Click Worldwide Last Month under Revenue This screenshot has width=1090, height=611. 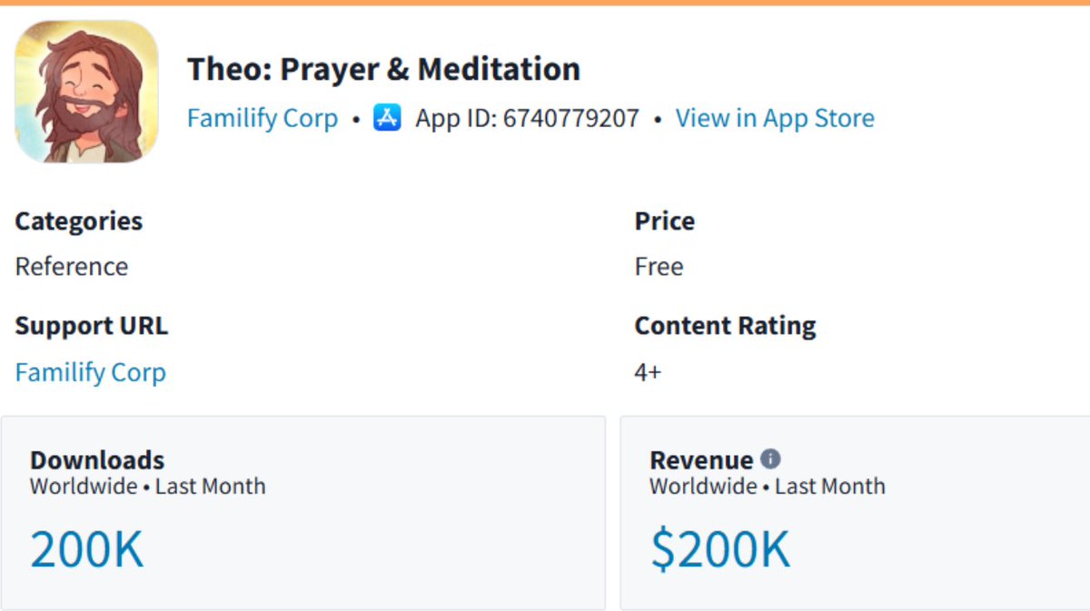(x=768, y=487)
